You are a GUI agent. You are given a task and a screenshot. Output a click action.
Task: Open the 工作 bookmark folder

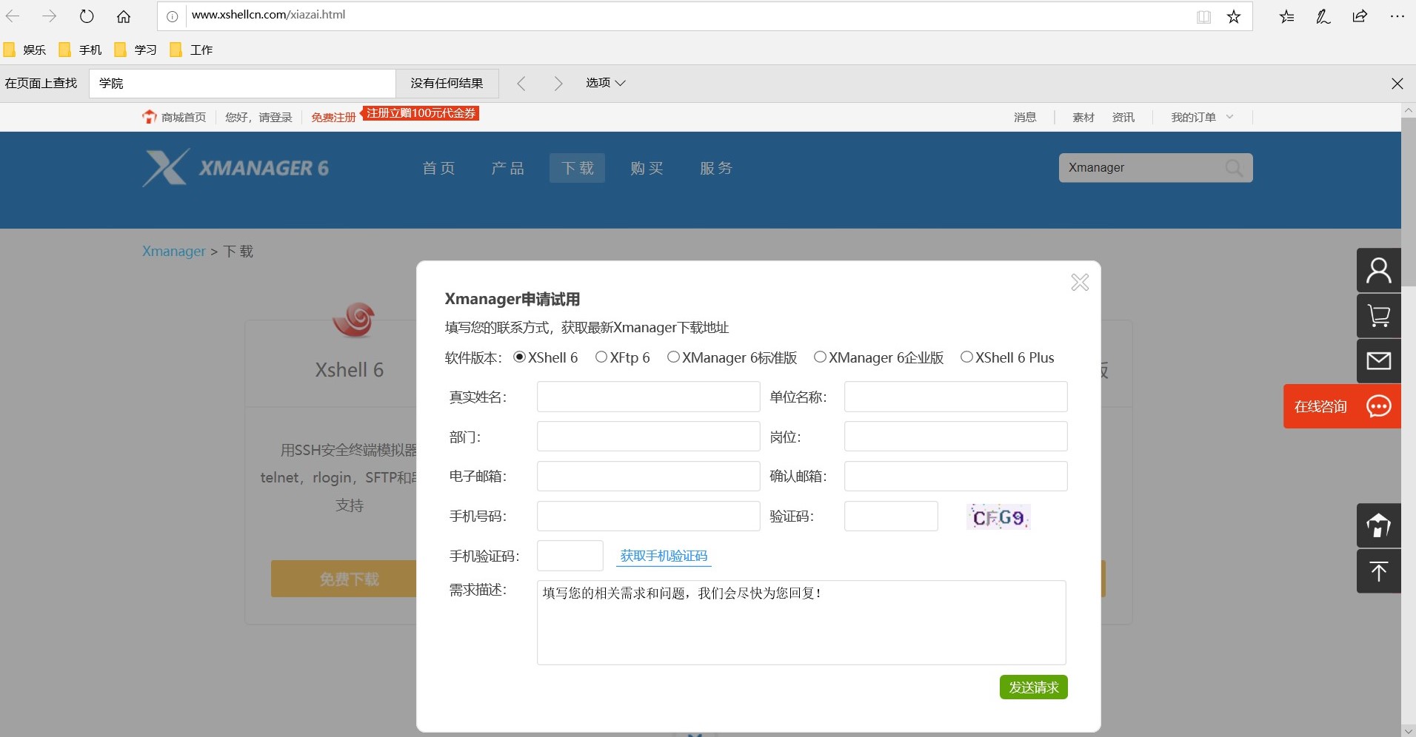pyautogui.click(x=192, y=50)
